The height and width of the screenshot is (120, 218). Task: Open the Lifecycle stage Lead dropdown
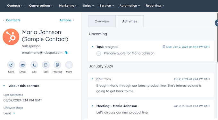click(9, 113)
